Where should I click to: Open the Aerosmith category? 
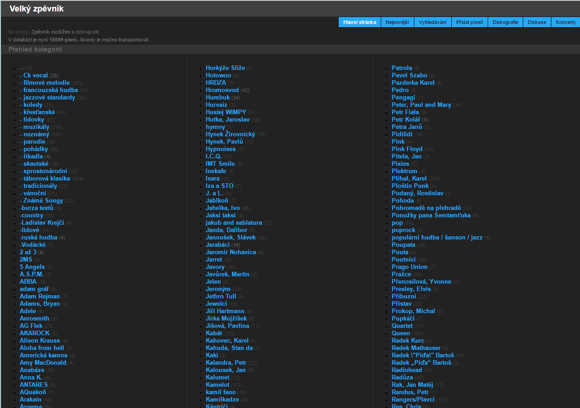(x=35, y=319)
